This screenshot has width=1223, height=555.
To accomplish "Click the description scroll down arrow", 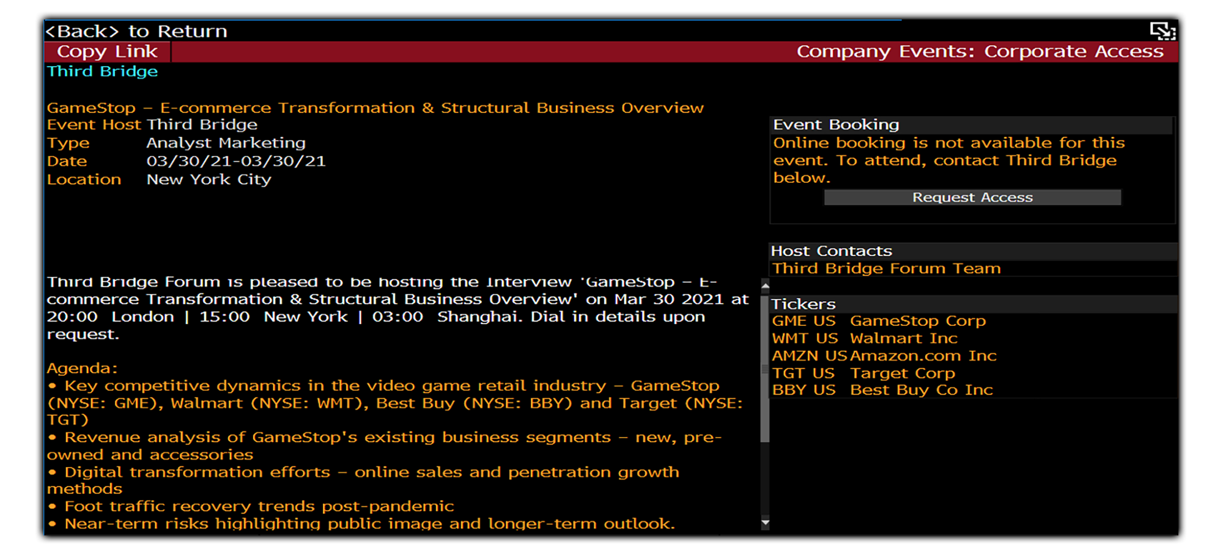I will 765,523.
